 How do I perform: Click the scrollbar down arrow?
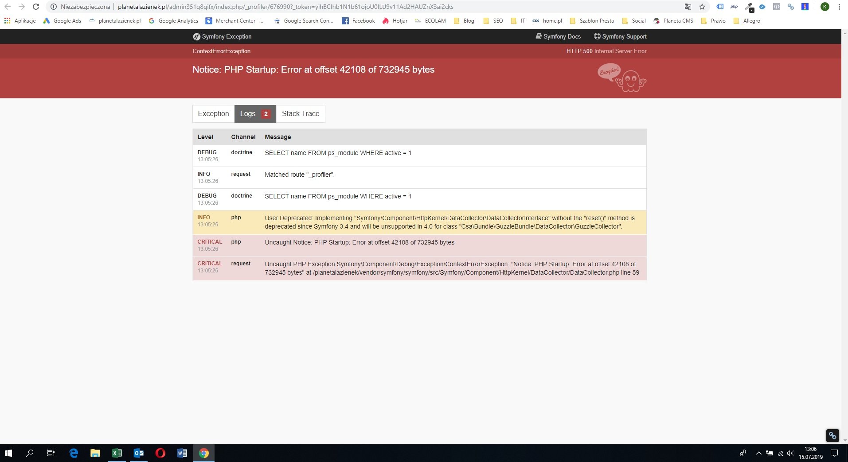pos(844,440)
